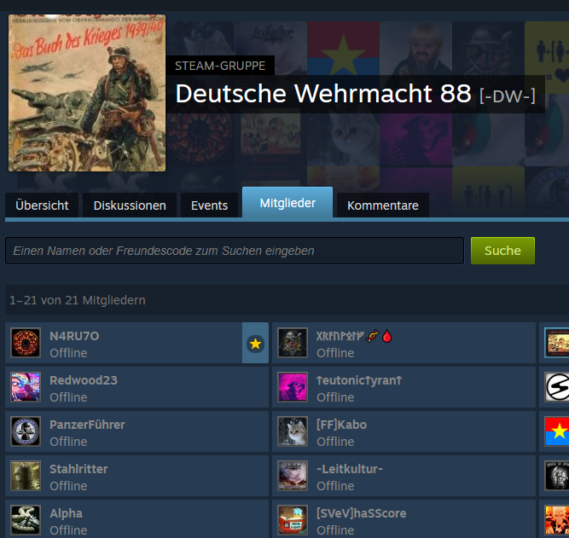The width and height of the screenshot is (569, 538).
Task: Go to the Events tab
Action: [209, 205]
